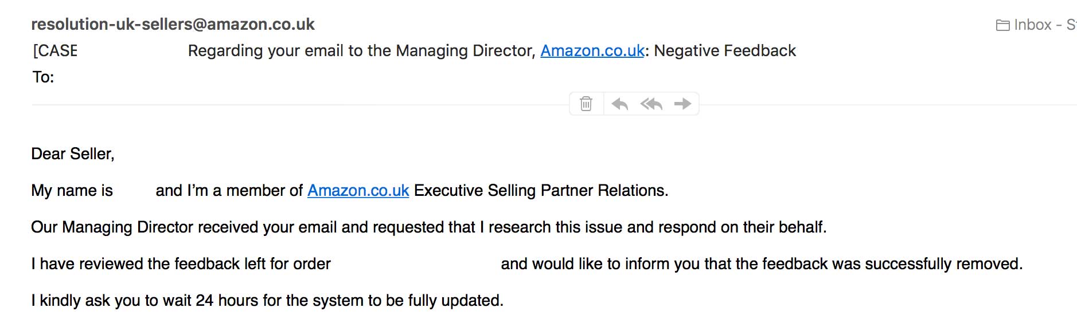Screen dimensions: 1077x323
Task: Forward the message with the right-arrow icon
Action: pos(682,104)
